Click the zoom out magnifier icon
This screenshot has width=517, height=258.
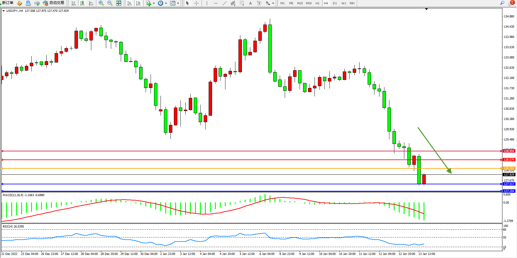click(110, 3)
